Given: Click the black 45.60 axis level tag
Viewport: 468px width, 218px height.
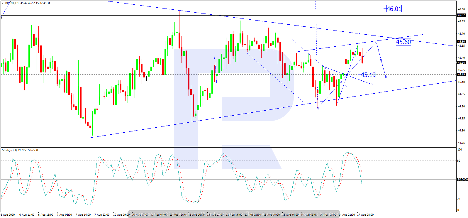Looking at the screenshot, I should (x=461, y=42).
